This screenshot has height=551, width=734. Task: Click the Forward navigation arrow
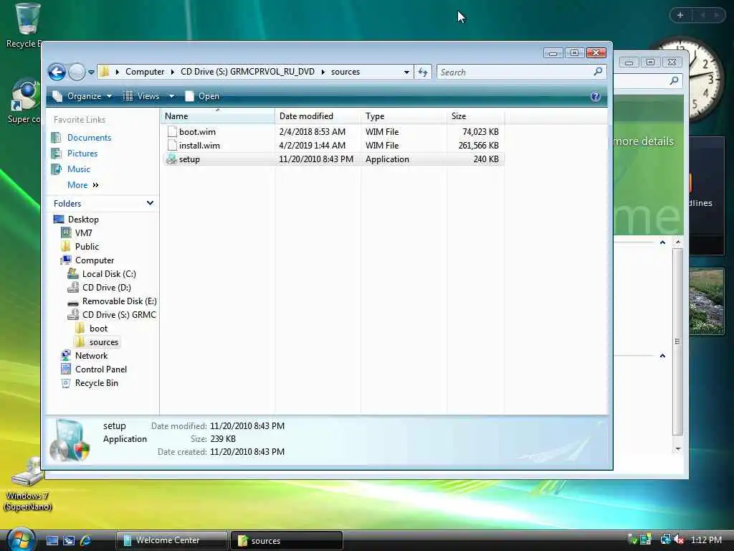coord(77,72)
